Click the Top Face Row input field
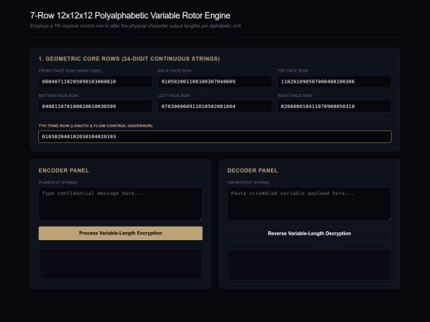 (x=334, y=82)
